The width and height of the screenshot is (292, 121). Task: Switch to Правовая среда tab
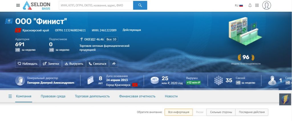(53, 96)
